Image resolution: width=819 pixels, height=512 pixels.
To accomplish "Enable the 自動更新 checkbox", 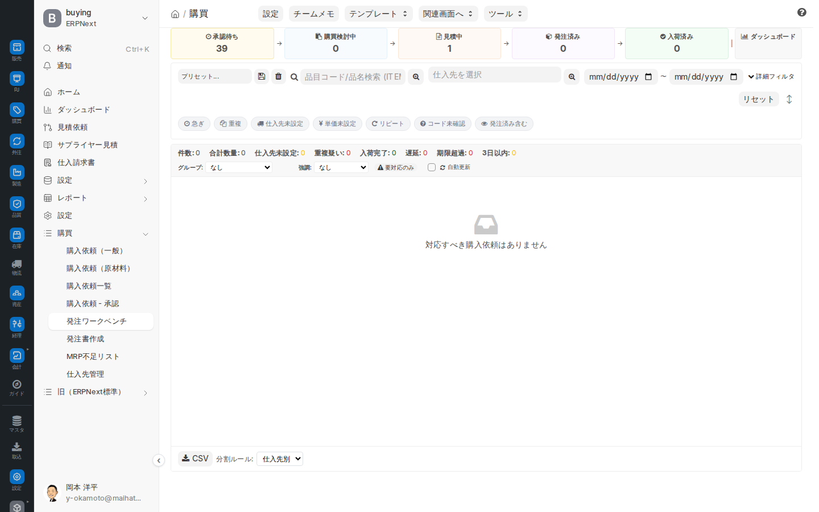I will click(x=432, y=167).
